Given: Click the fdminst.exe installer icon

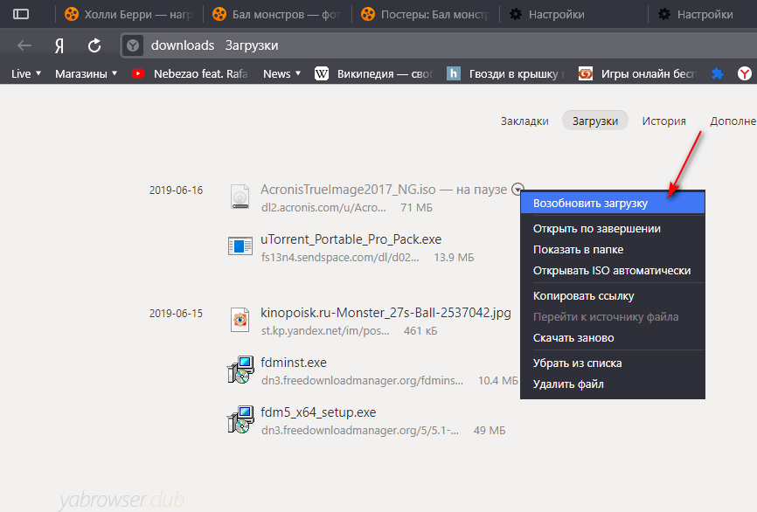Looking at the screenshot, I should (240, 370).
